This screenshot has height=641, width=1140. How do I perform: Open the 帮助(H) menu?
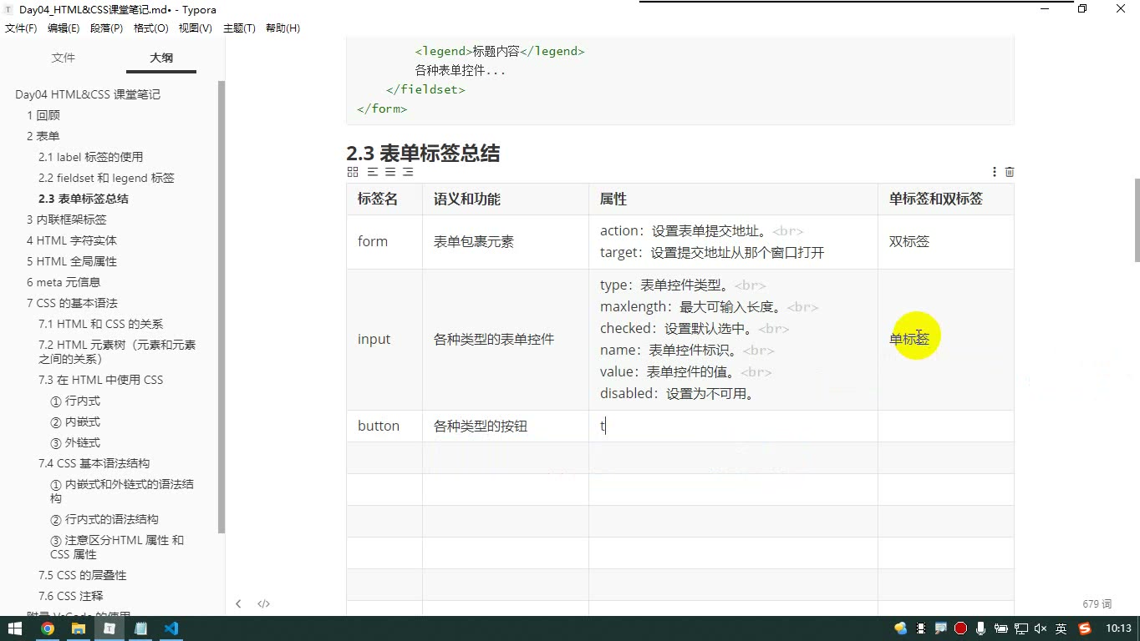click(282, 28)
